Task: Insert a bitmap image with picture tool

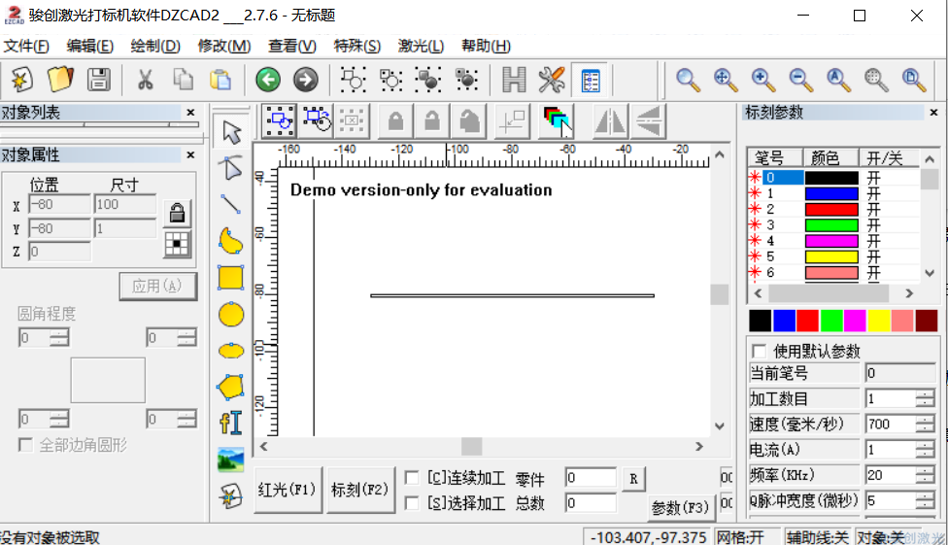Action: click(x=231, y=460)
